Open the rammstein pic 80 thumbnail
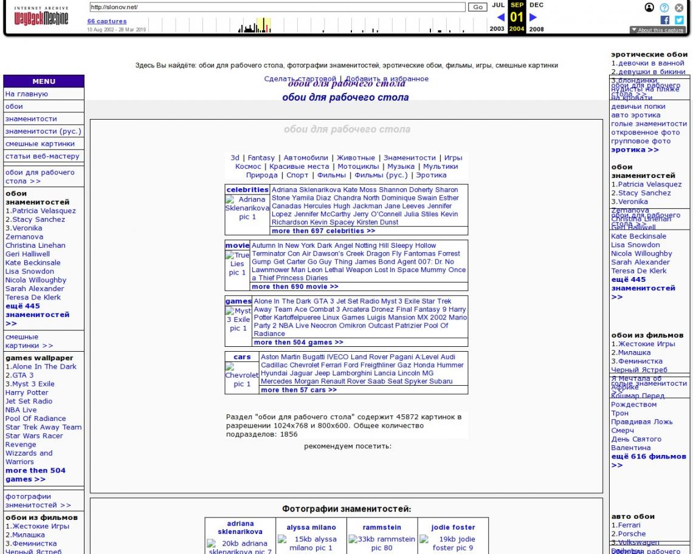This screenshot has width=693, height=554. 382,544
